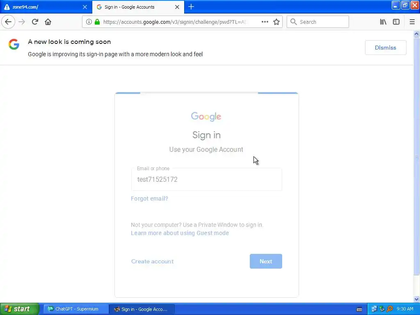Click the green shield tray icon

(382, 309)
